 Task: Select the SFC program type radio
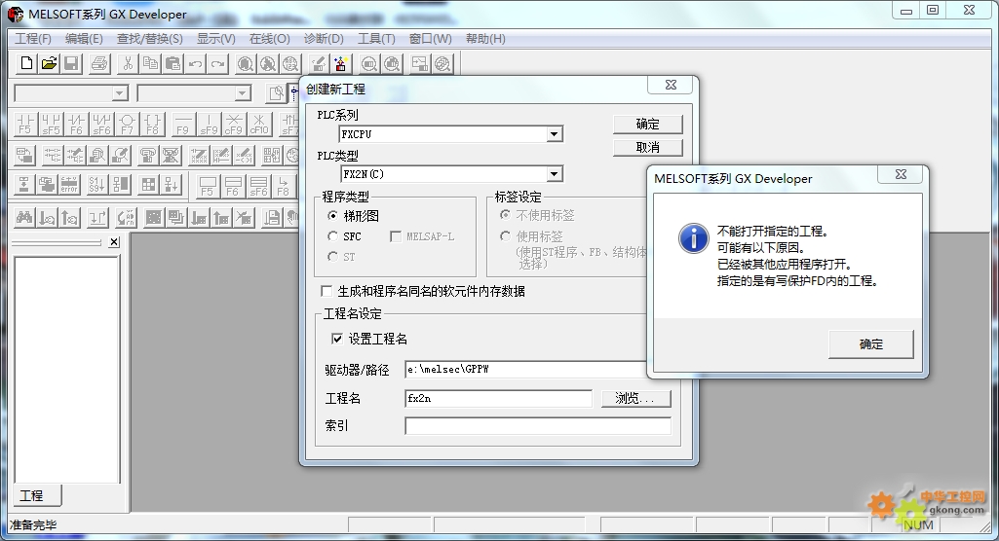(x=332, y=235)
